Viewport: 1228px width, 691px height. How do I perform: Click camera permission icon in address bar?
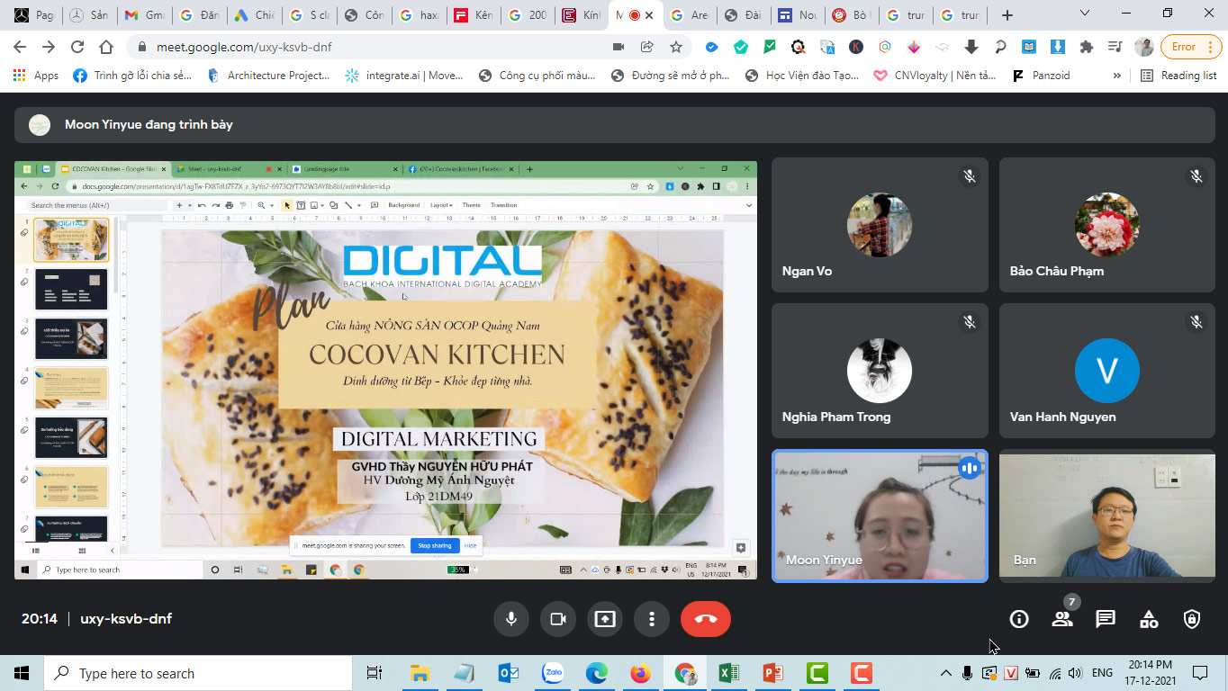click(619, 47)
